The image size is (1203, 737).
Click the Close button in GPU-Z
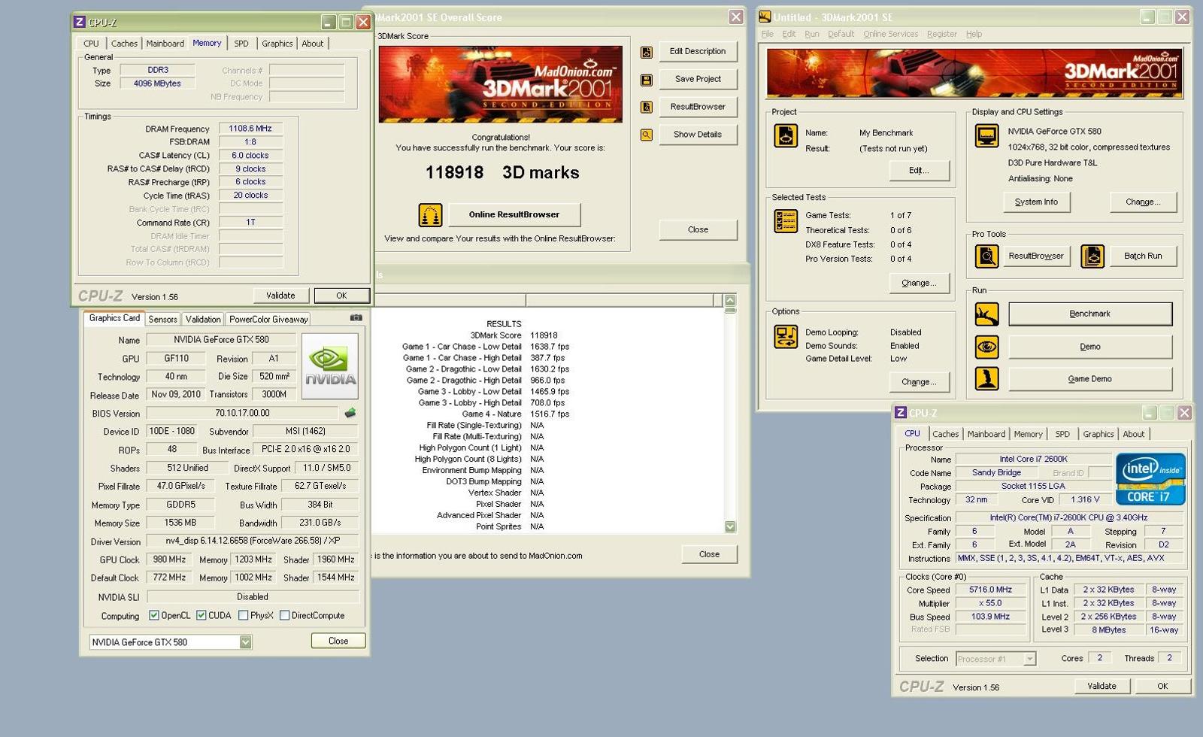pyautogui.click(x=338, y=641)
